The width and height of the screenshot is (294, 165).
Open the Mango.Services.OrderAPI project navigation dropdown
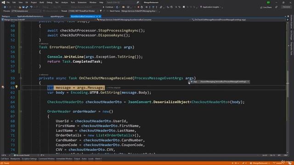point(49,20)
